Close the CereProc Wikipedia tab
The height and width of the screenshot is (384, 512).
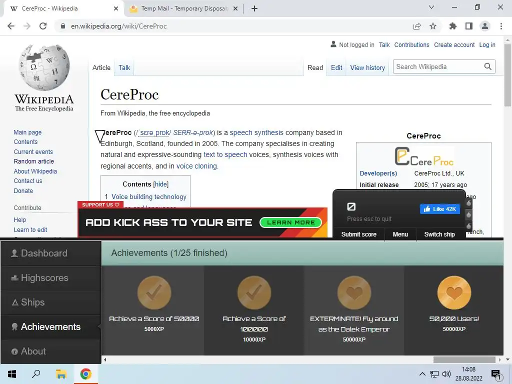click(116, 8)
